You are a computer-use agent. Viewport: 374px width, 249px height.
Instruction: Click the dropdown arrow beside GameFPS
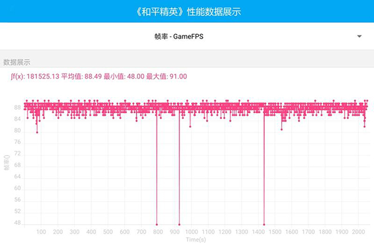click(x=360, y=37)
